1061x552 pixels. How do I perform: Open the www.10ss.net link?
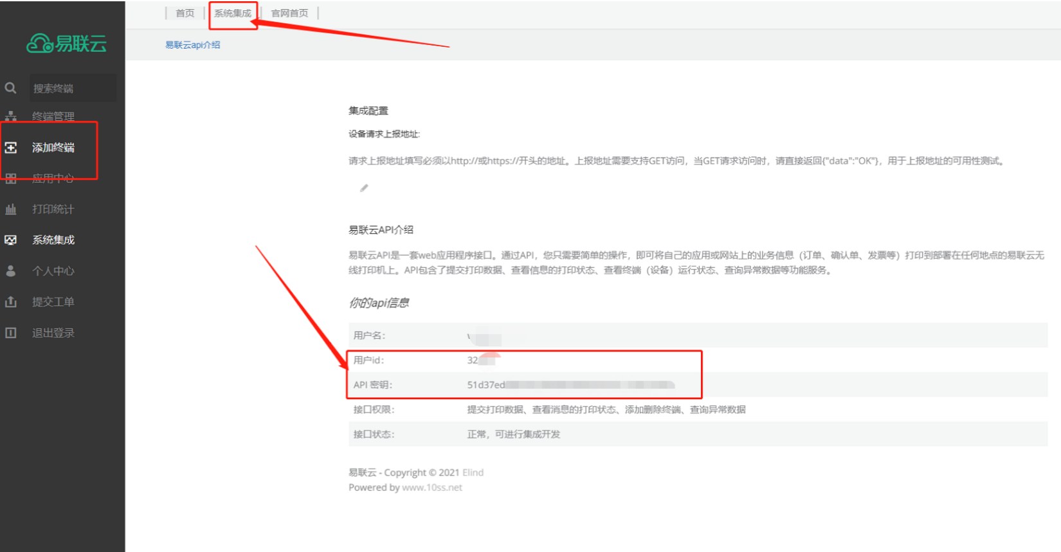point(432,488)
